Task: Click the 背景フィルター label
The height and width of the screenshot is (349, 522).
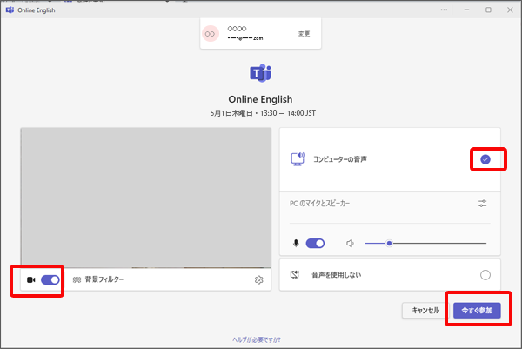Action: point(104,279)
